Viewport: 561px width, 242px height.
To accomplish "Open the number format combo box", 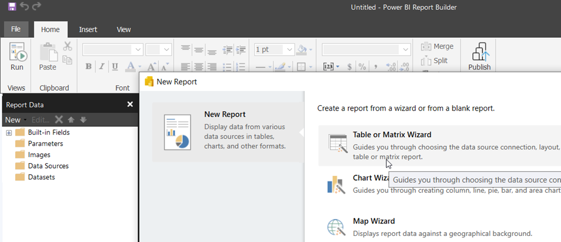I will (x=367, y=50).
